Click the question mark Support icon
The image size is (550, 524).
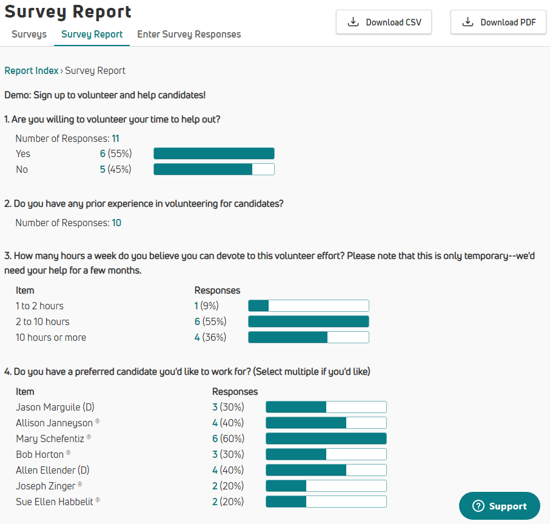click(x=478, y=506)
